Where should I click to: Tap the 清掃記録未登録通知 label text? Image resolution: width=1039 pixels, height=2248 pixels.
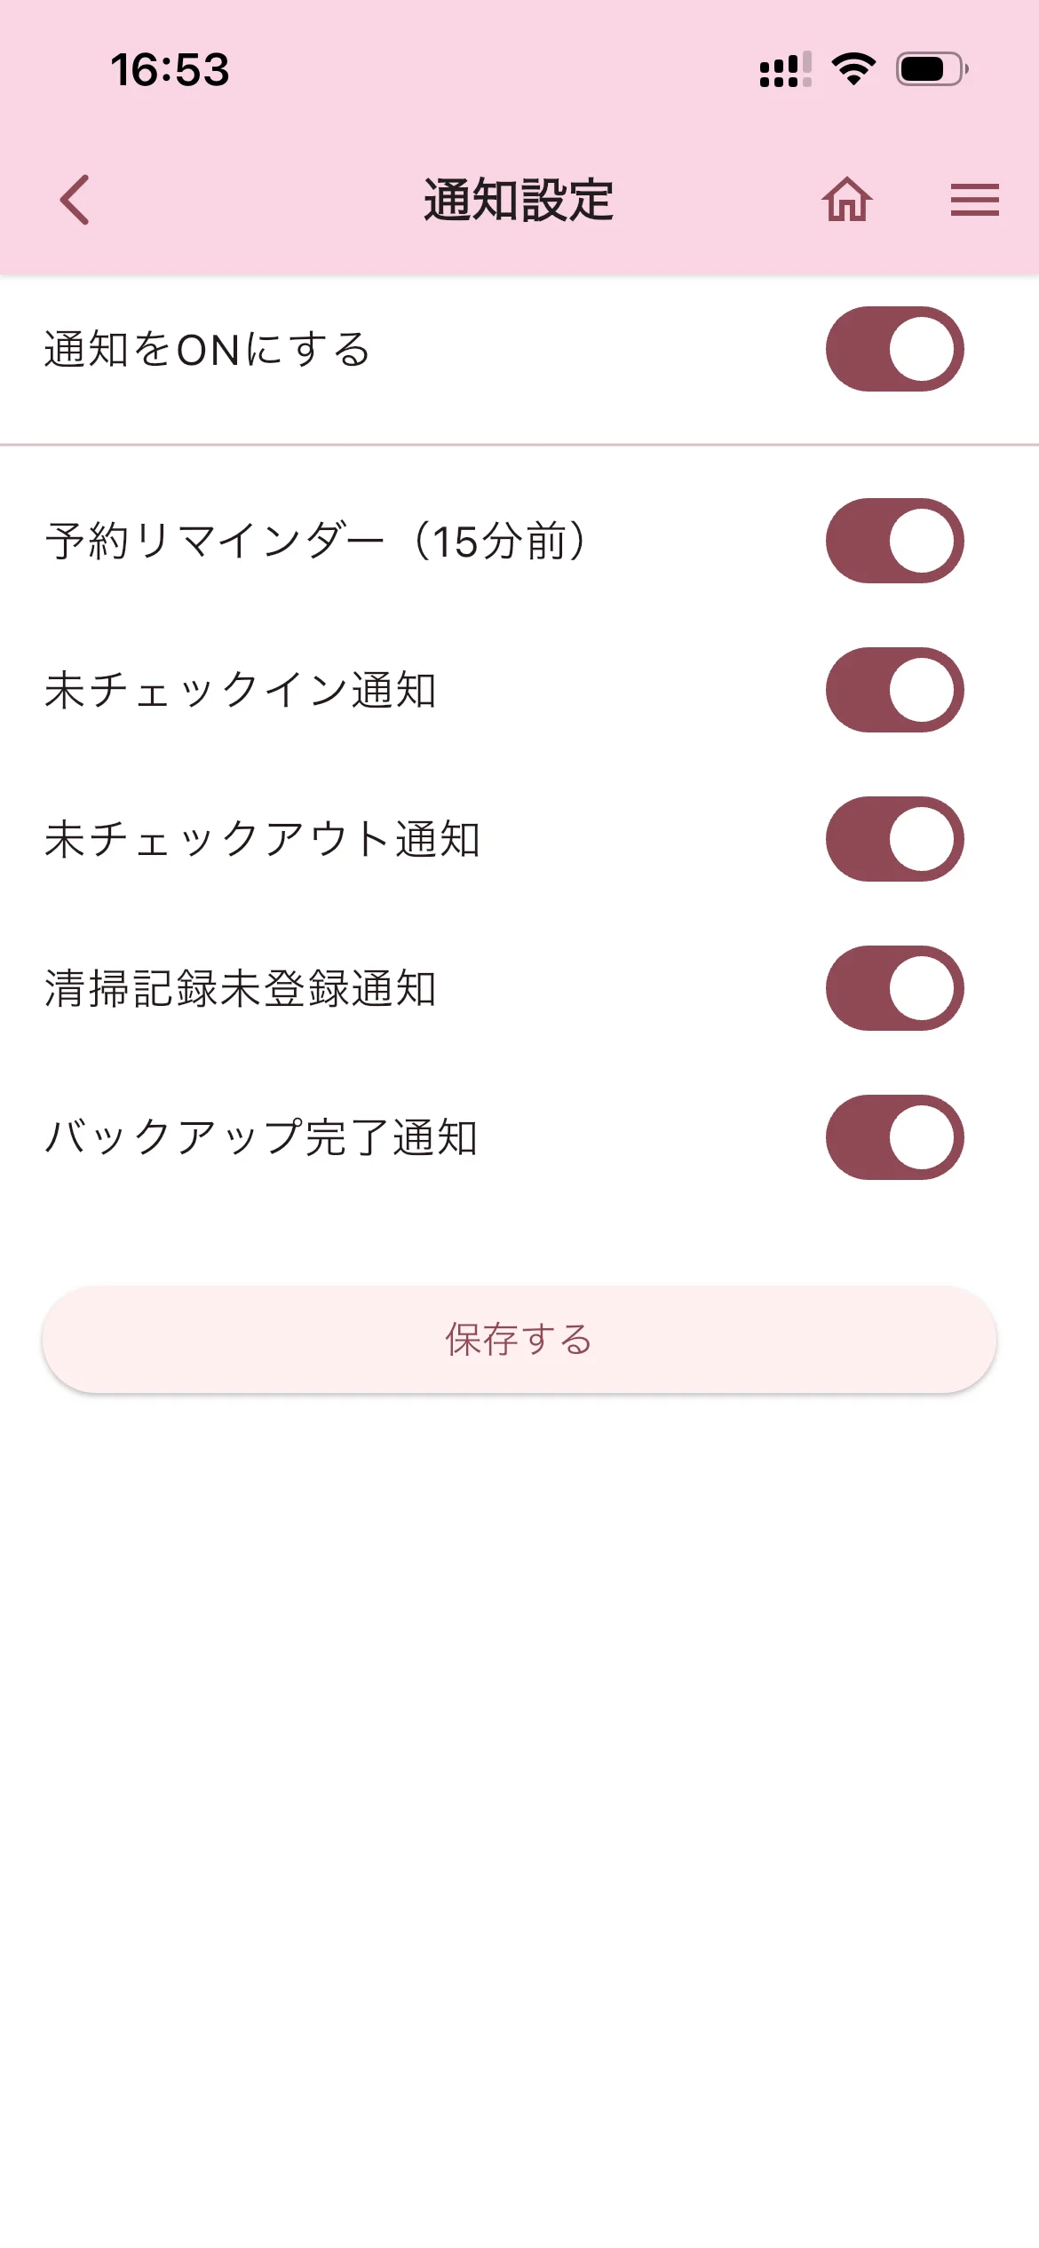pyautogui.click(x=240, y=988)
